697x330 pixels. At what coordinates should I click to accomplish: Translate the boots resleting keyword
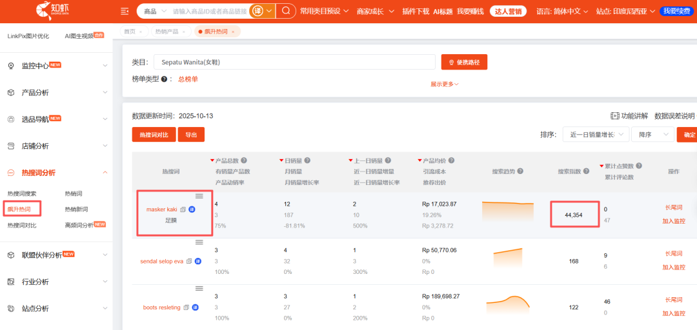point(195,307)
